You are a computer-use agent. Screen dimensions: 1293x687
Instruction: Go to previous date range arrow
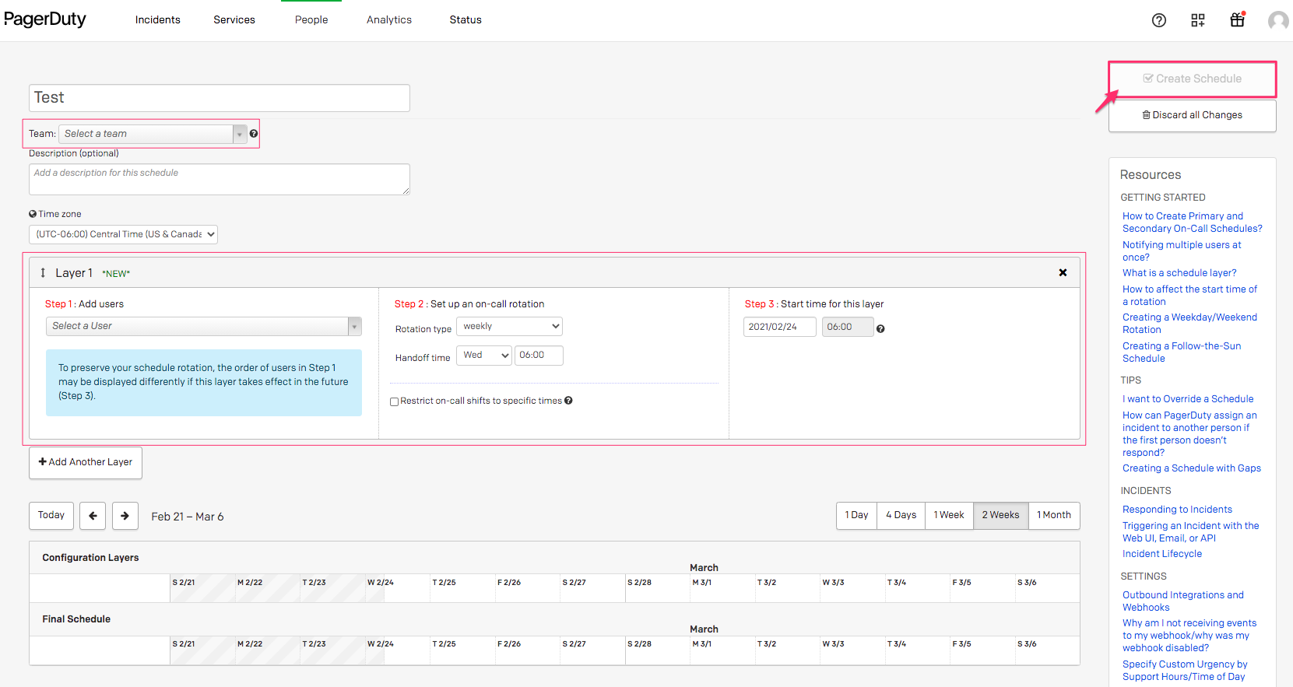(x=93, y=516)
